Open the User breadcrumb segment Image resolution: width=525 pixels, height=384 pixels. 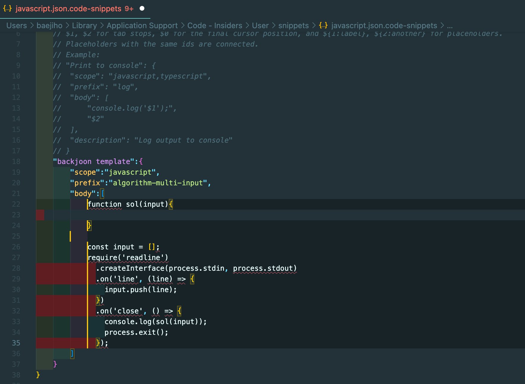(x=260, y=26)
